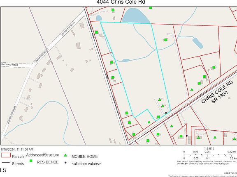Click the green RESIDENCE square legend symbol
Image resolution: width=237 pixels, height=177 pixels.
coord(31,161)
